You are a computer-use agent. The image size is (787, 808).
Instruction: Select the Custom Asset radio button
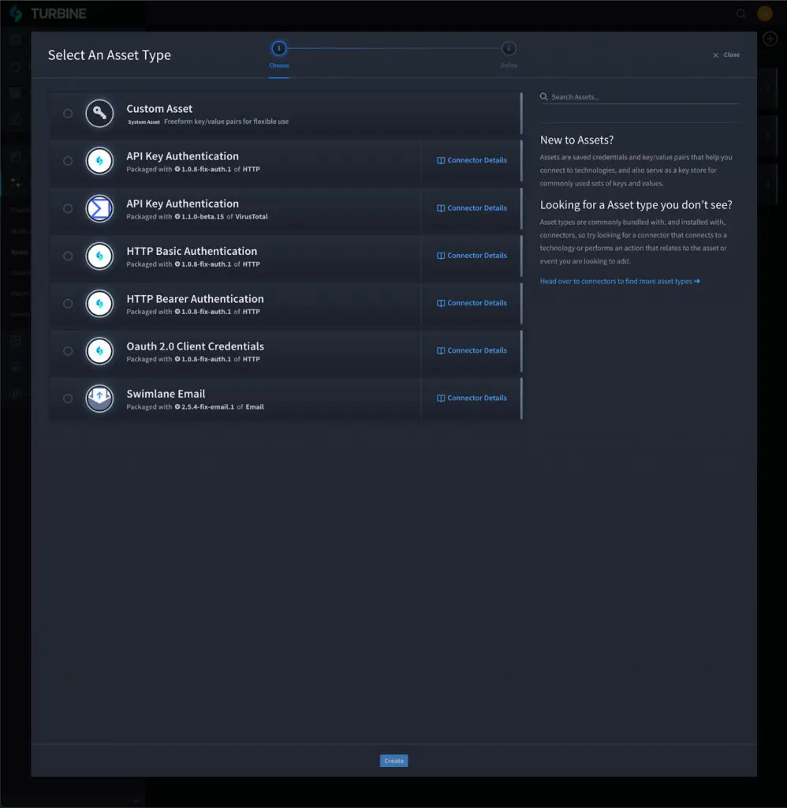[68, 114]
